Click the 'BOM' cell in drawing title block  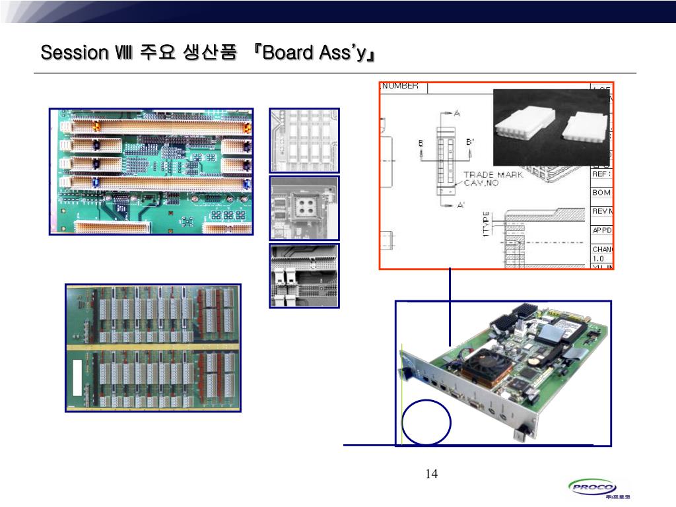point(601,192)
